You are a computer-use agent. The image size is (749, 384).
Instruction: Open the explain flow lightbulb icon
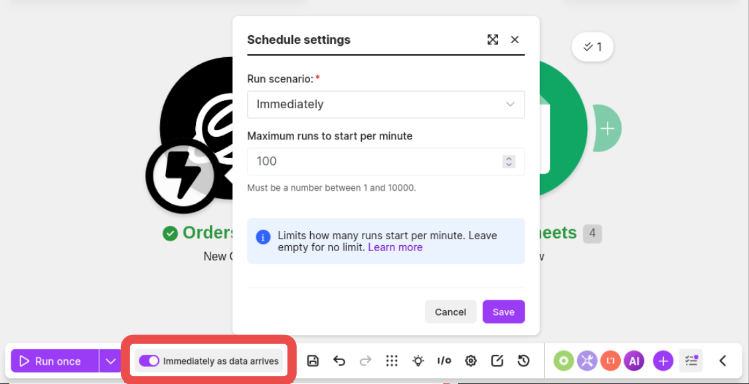418,361
